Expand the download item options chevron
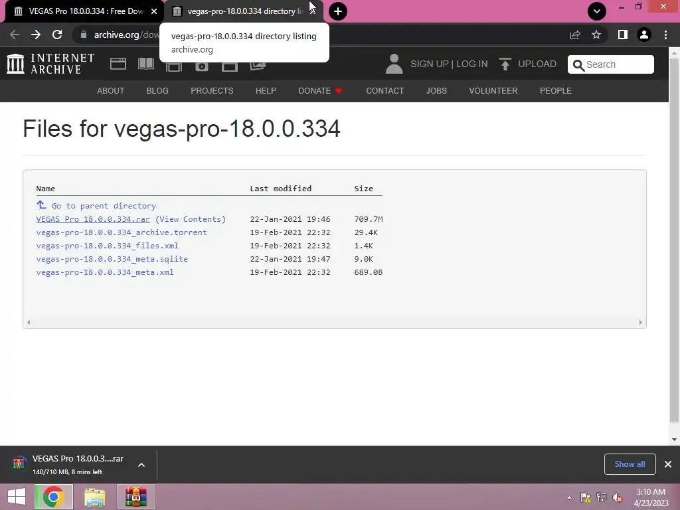 (141, 465)
